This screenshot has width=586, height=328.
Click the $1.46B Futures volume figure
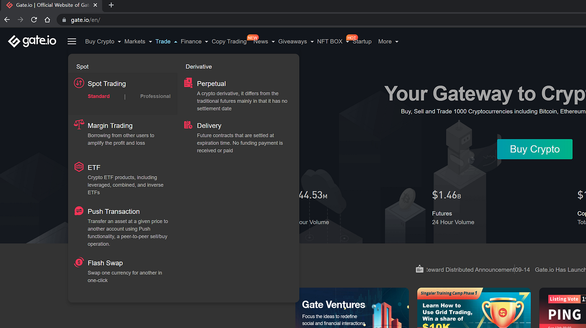point(447,195)
